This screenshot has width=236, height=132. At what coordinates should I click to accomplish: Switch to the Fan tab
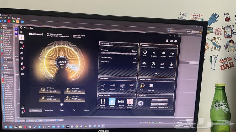coord(74,110)
